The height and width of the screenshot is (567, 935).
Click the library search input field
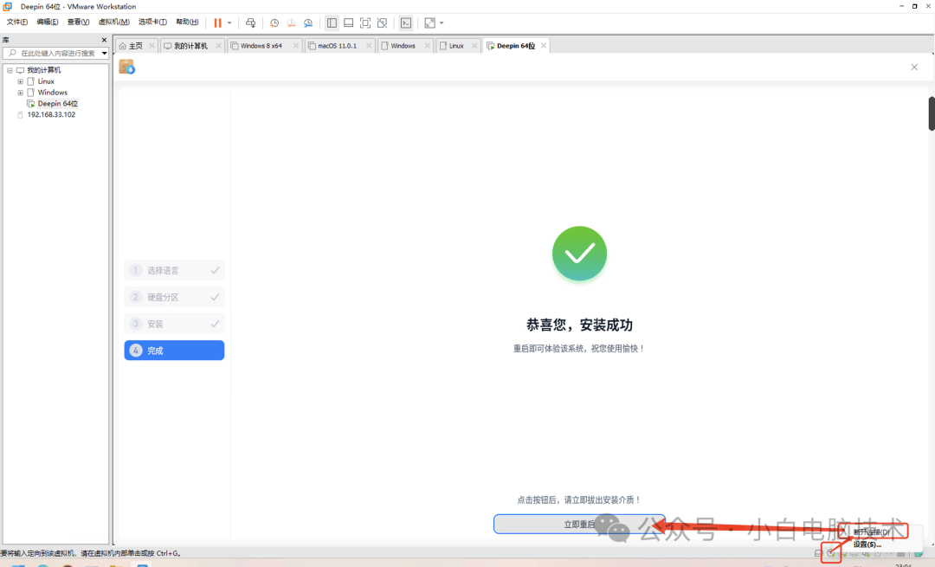[x=54, y=52]
